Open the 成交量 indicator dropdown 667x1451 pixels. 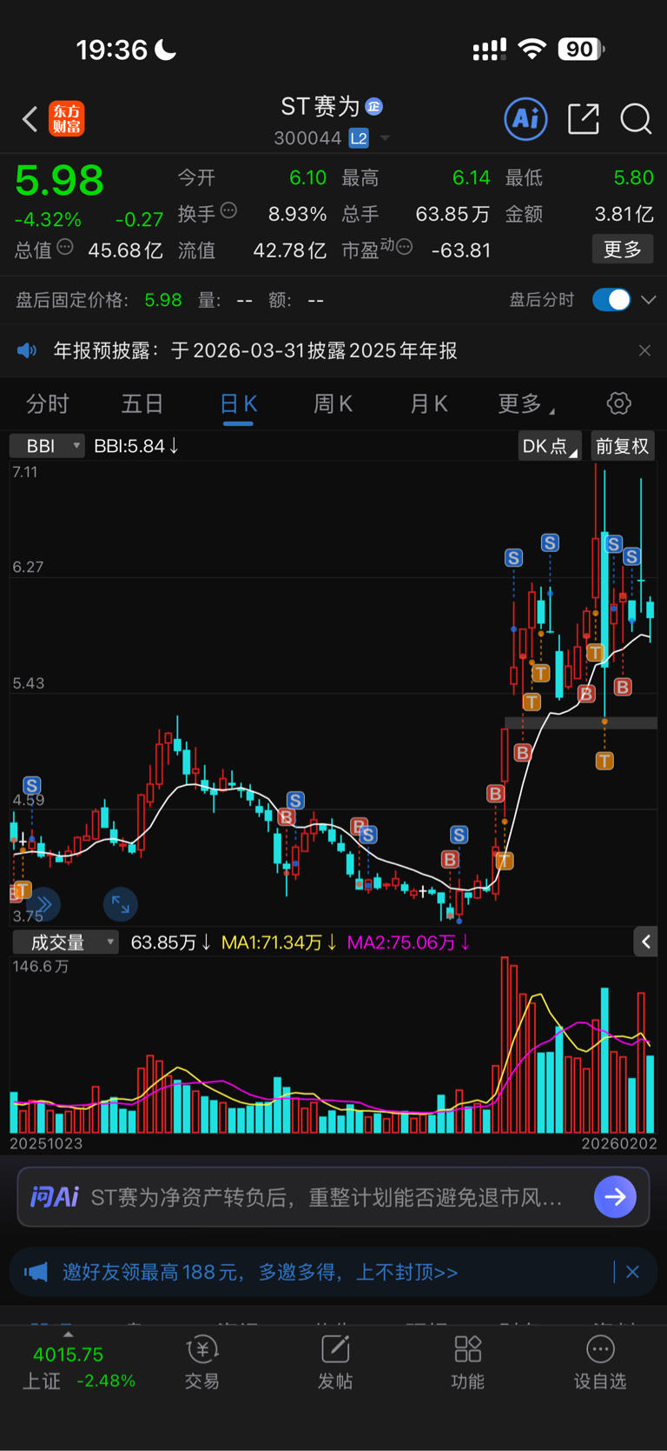65,942
